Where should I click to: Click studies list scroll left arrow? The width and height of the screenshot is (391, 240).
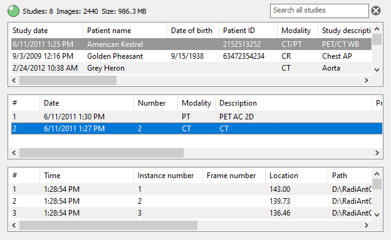14,81
